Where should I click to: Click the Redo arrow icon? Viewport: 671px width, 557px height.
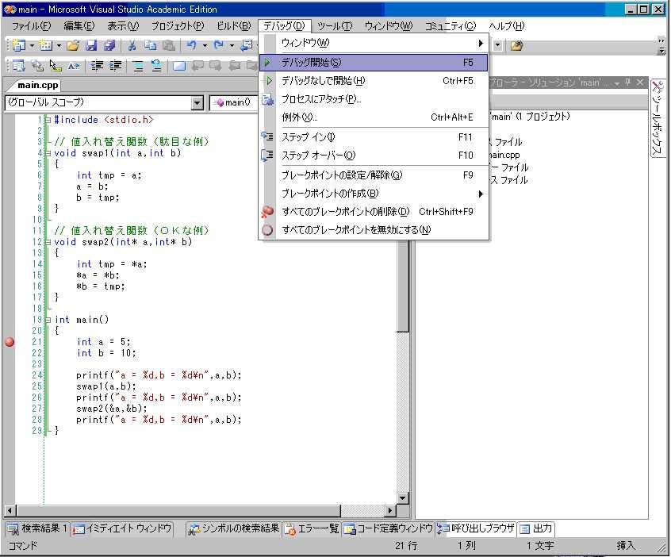tap(219, 45)
